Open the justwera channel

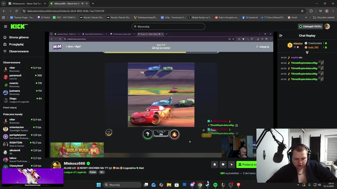tap(22, 92)
